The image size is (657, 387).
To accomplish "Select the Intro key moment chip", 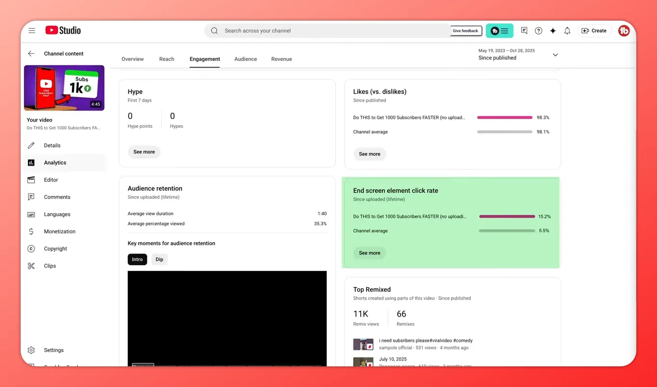I will tap(138, 259).
